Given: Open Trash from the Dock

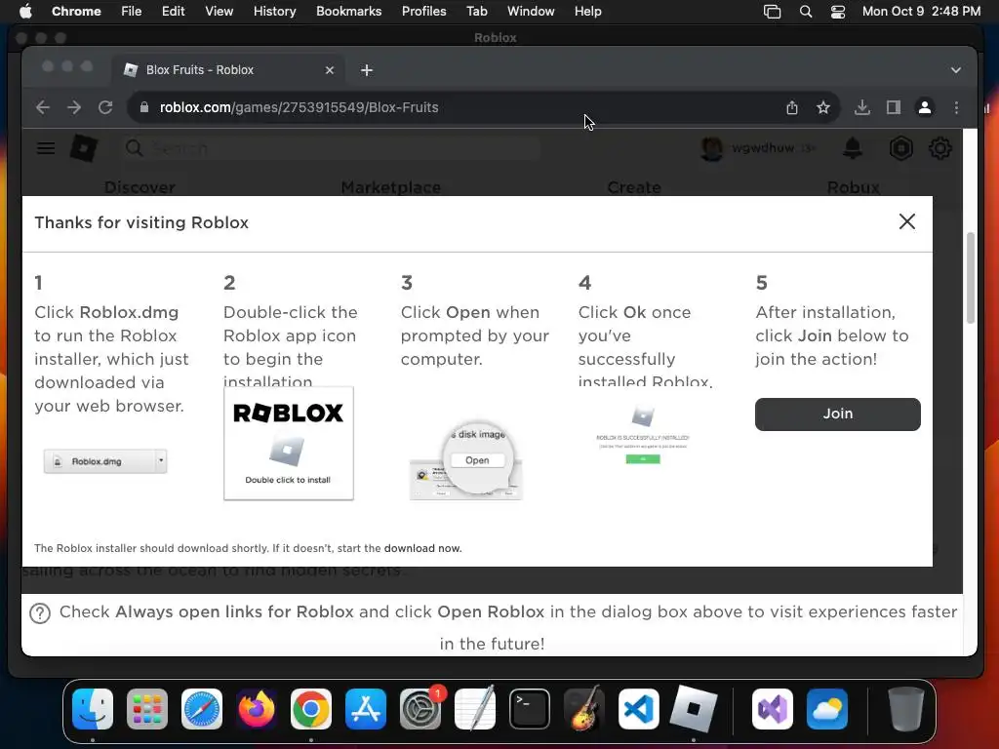Looking at the screenshot, I should point(906,709).
